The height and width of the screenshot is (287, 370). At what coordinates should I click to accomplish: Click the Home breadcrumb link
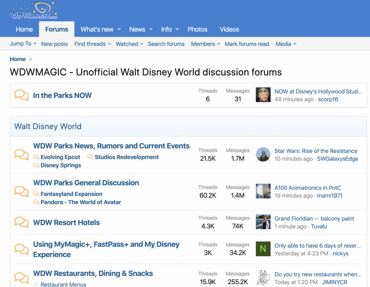point(18,59)
